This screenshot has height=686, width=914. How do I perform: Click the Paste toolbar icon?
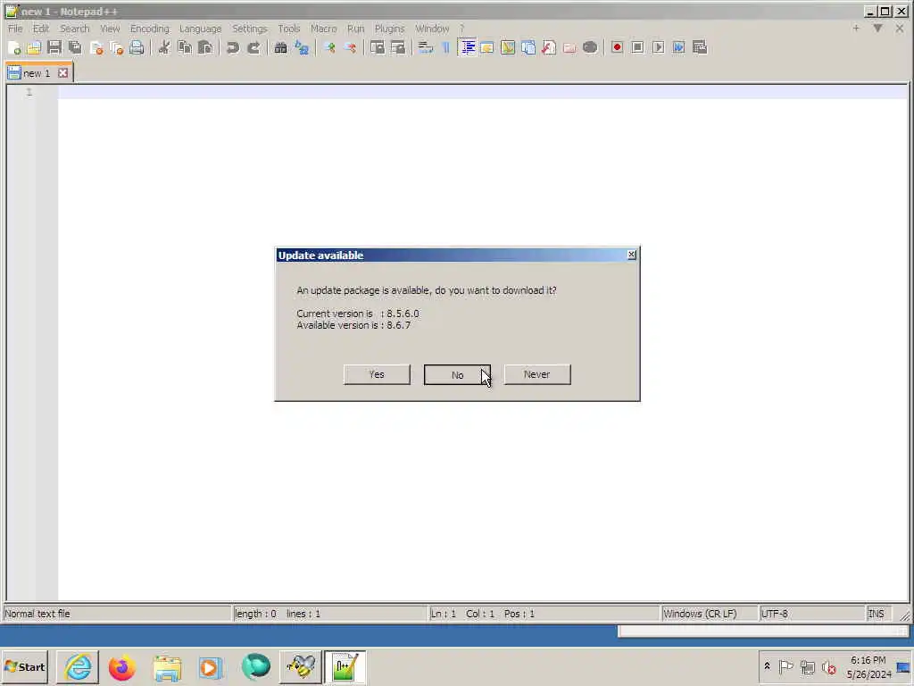coord(205,48)
